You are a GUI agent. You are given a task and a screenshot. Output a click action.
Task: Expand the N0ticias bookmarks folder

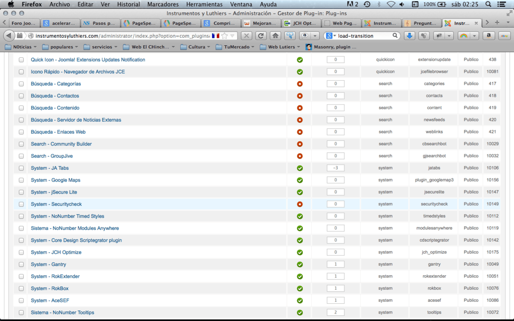(21, 47)
